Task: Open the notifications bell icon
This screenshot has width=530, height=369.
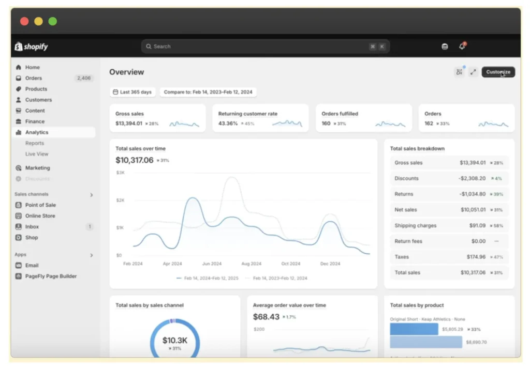Action: (462, 47)
